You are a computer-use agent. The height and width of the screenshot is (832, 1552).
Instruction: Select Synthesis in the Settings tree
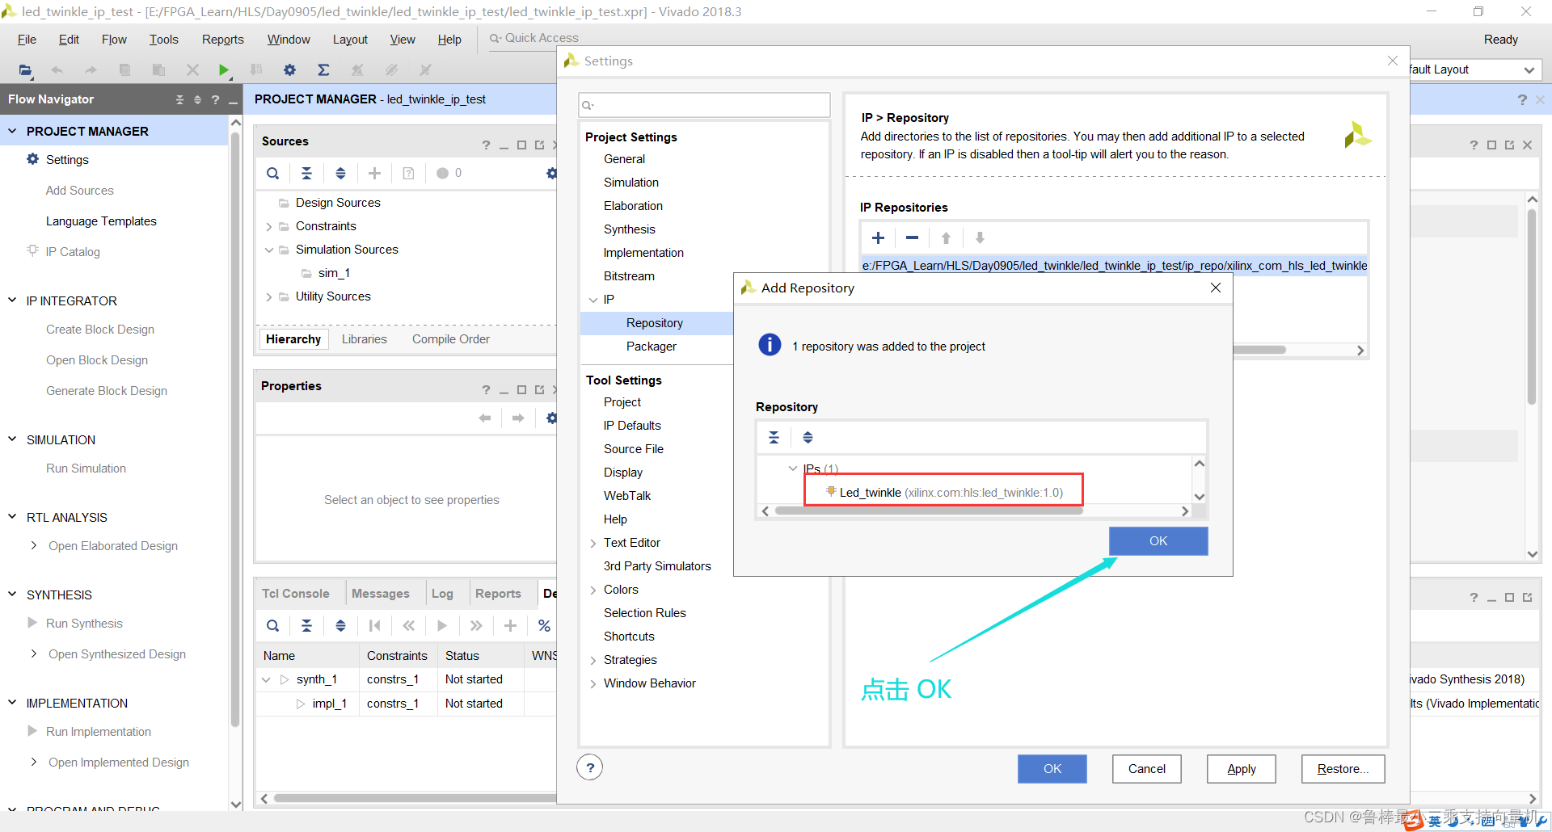coord(630,229)
